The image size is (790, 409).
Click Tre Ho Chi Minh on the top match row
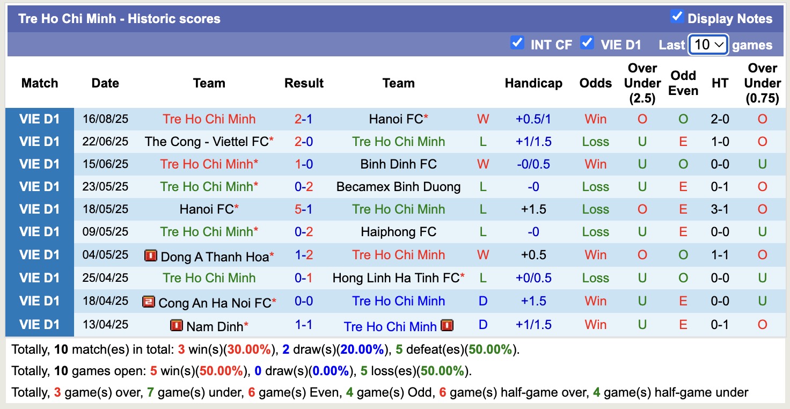click(209, 119)
